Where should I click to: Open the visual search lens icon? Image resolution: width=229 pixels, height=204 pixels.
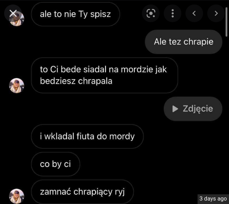[151, 13]
